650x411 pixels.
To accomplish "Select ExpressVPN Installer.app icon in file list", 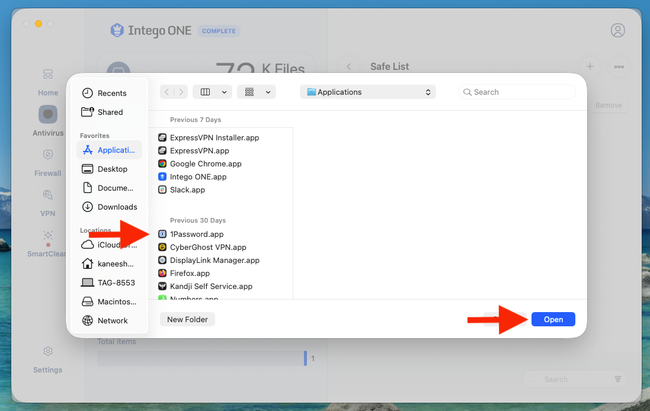I will point(162,137).
